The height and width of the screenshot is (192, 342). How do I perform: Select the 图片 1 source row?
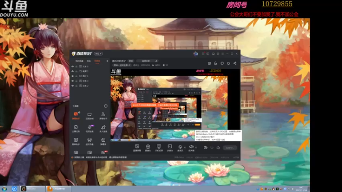click(x=90, y=76)
